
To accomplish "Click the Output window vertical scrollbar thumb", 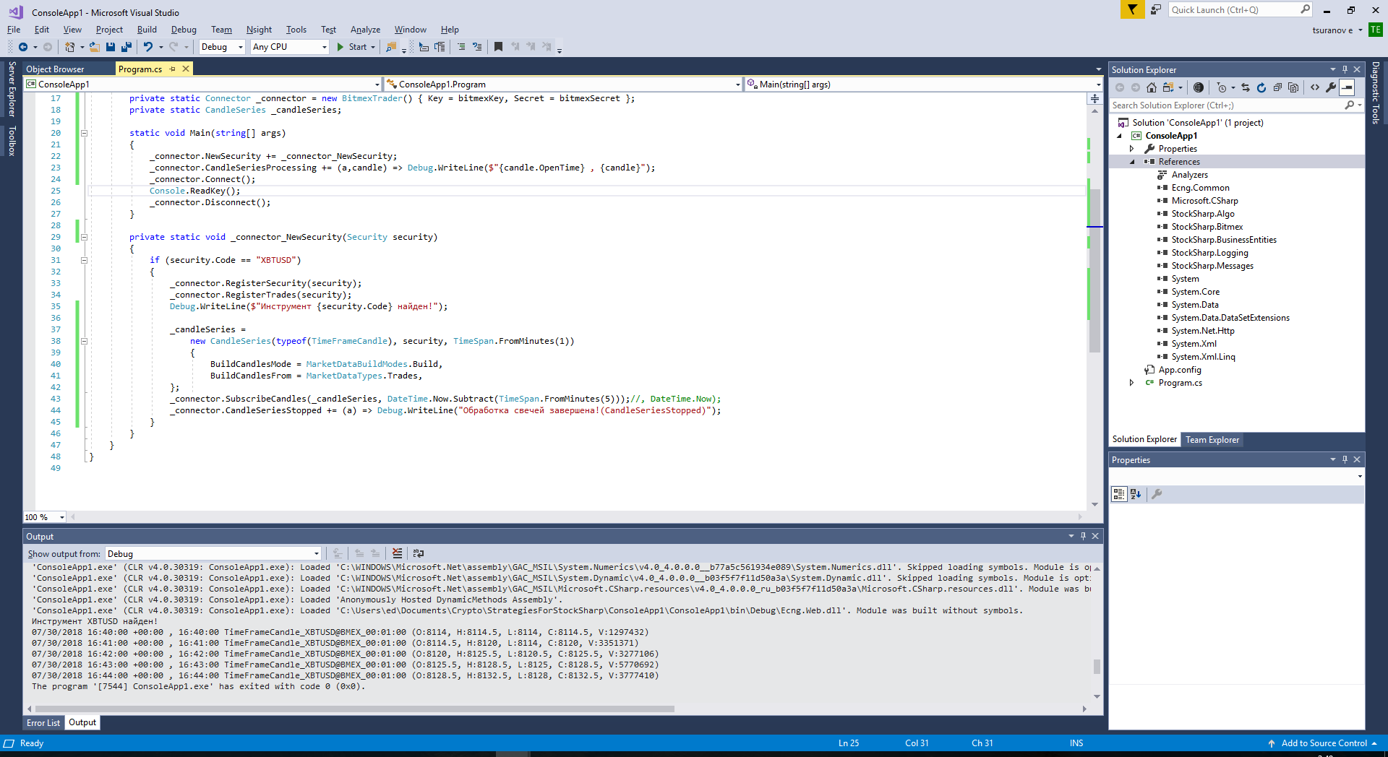I will 1097,666.
